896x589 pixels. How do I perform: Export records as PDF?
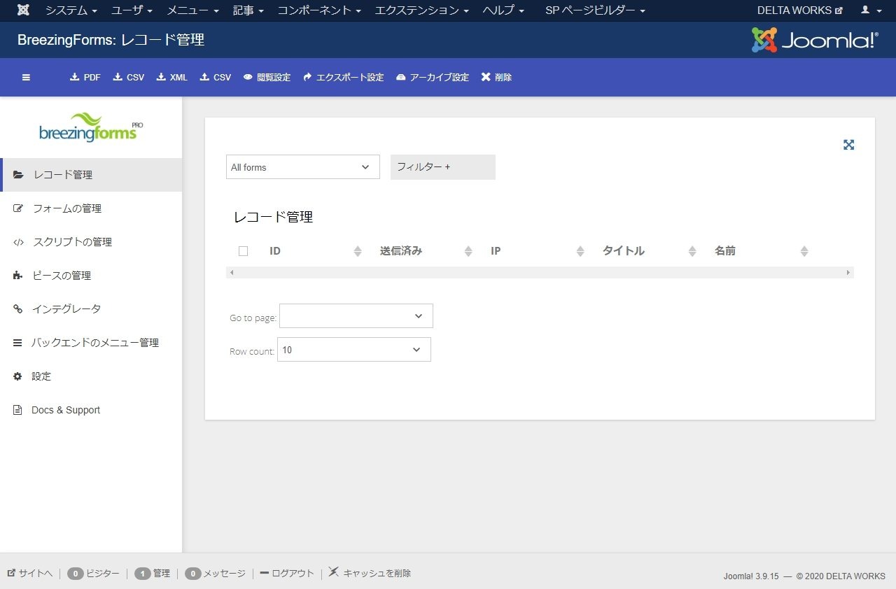(x=85, y=77)
